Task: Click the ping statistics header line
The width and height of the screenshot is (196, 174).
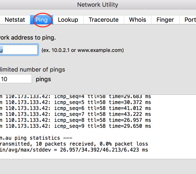Action: (x=36, y=138)
